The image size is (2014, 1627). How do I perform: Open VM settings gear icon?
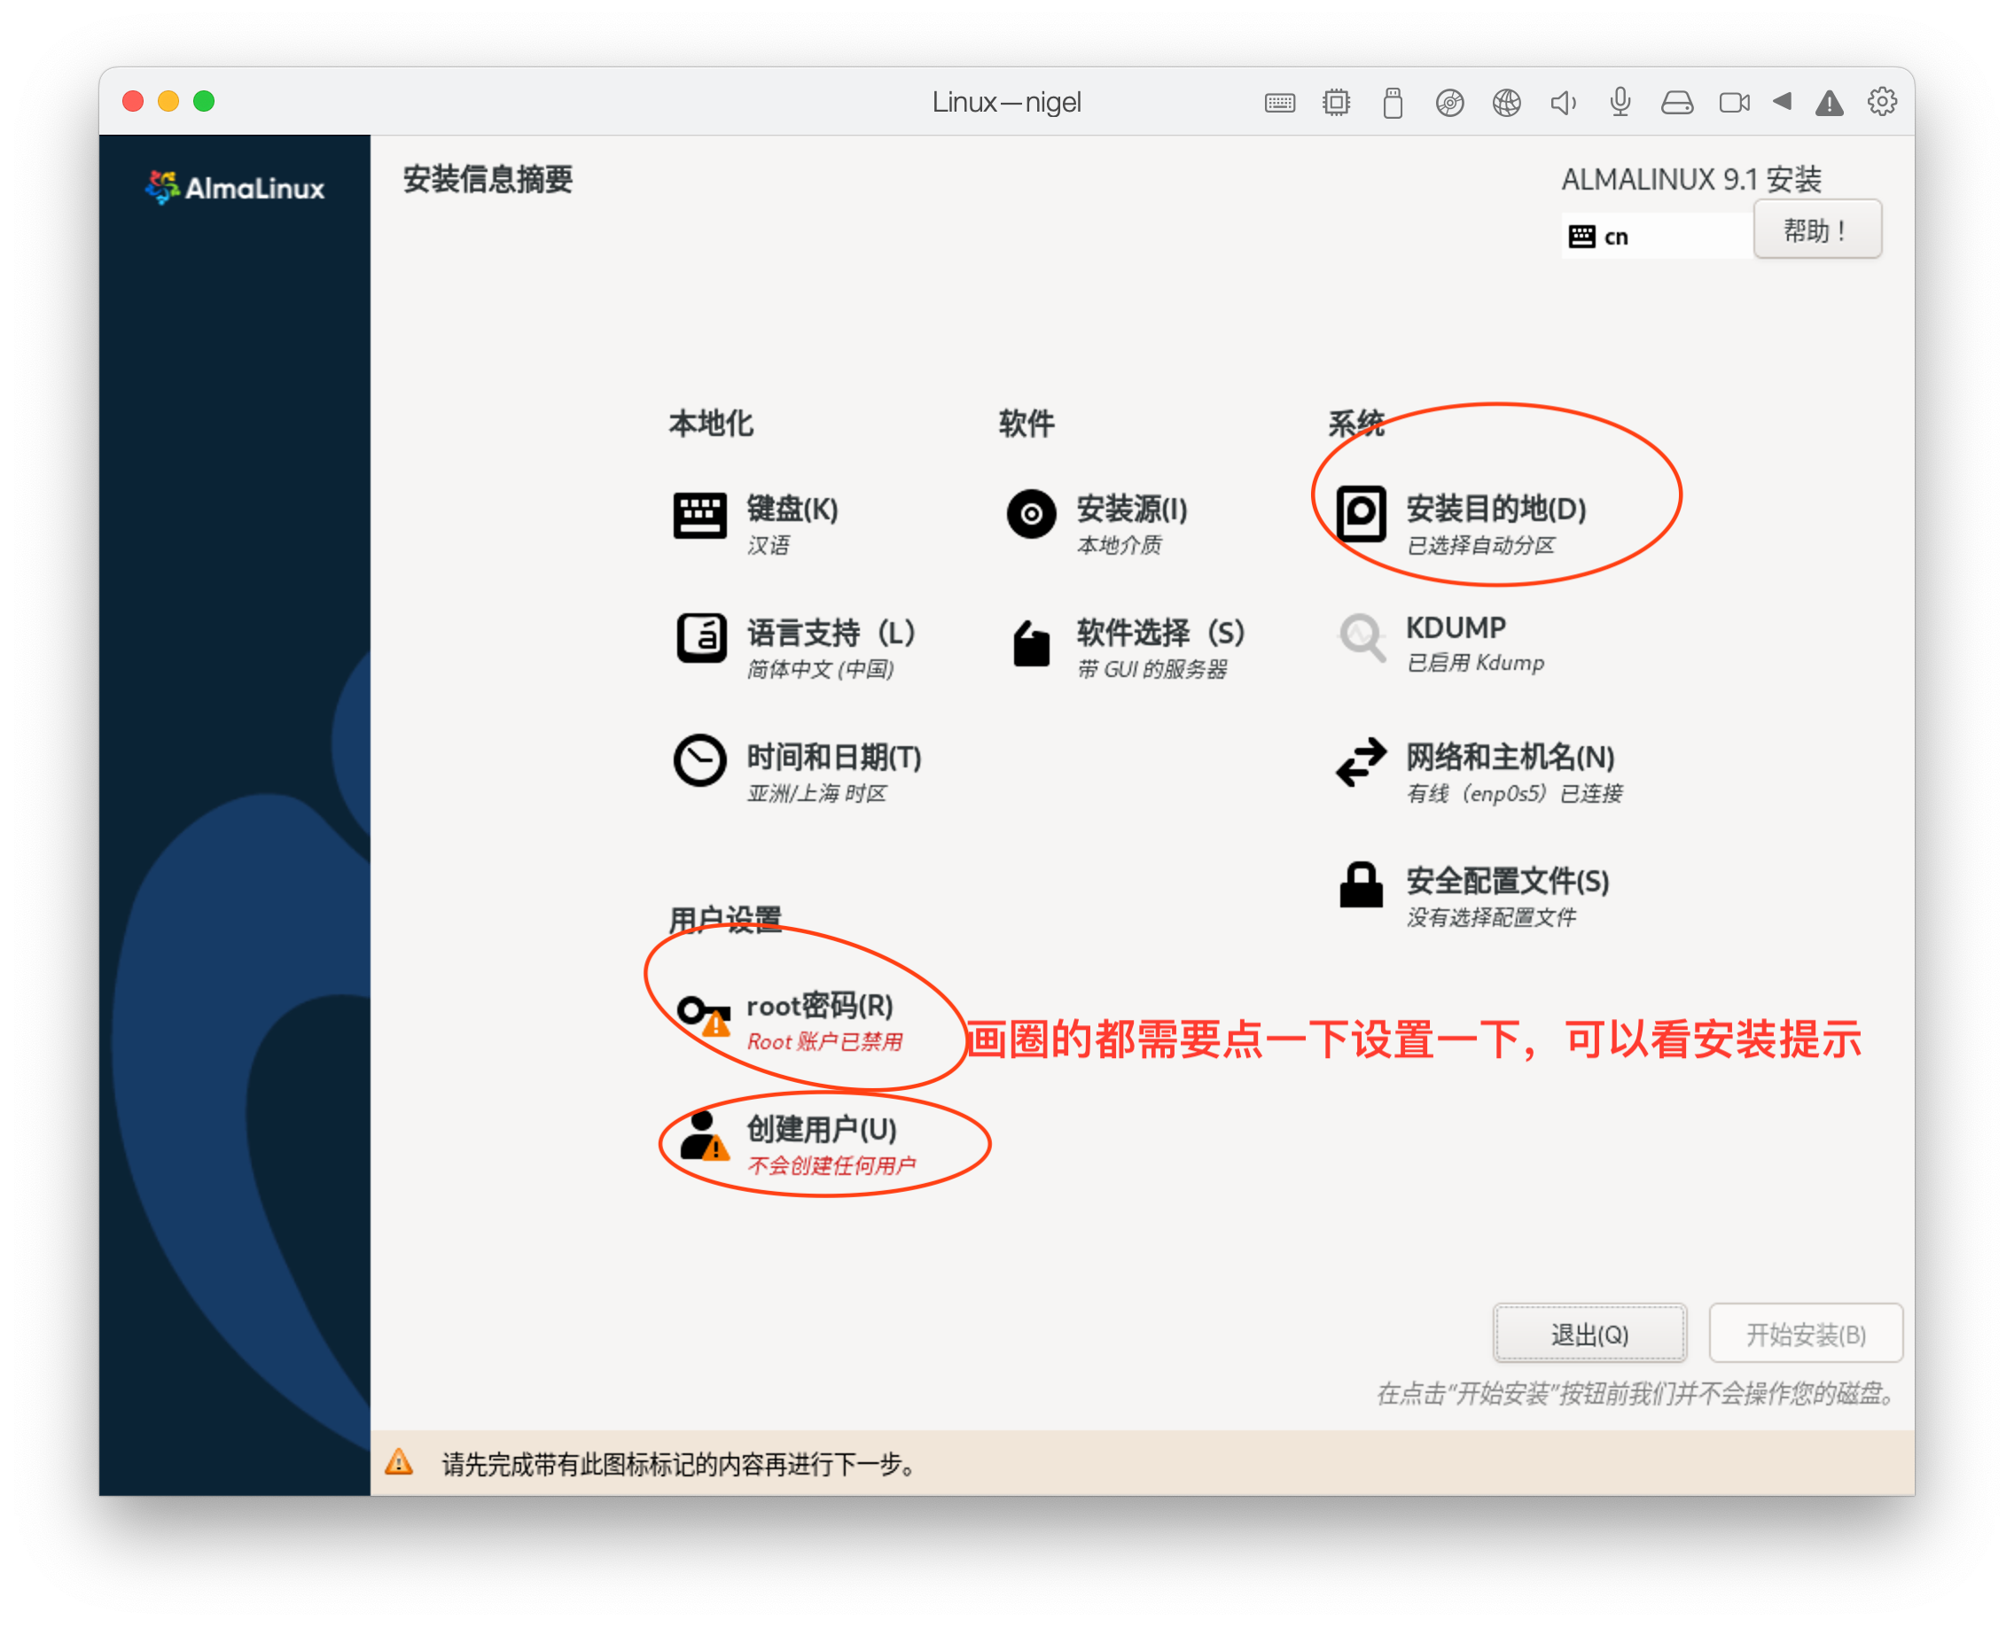tap(1882, 101)
